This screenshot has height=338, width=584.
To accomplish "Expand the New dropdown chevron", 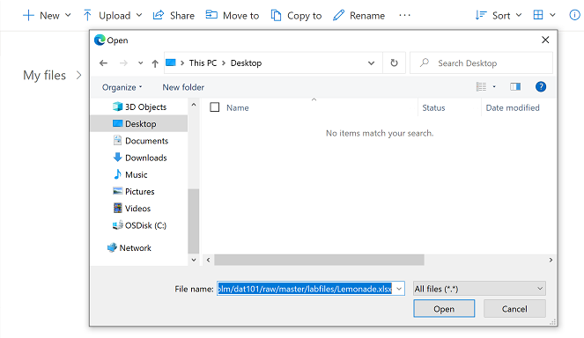I will pos(68,15).
